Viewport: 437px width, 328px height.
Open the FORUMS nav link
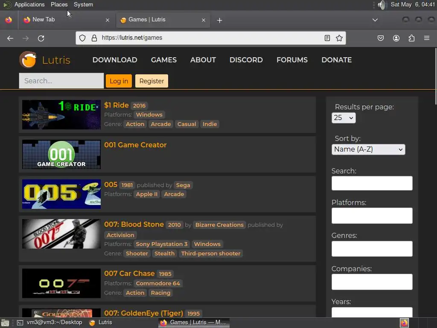[292, 60]
